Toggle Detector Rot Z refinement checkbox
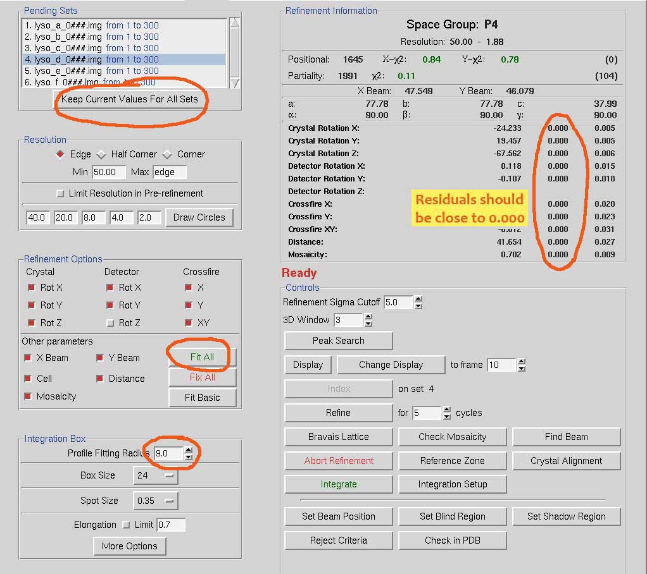 tap(110, 323)
